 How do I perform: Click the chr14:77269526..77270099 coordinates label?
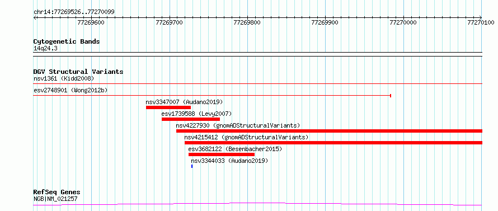[x=74, y=12]
